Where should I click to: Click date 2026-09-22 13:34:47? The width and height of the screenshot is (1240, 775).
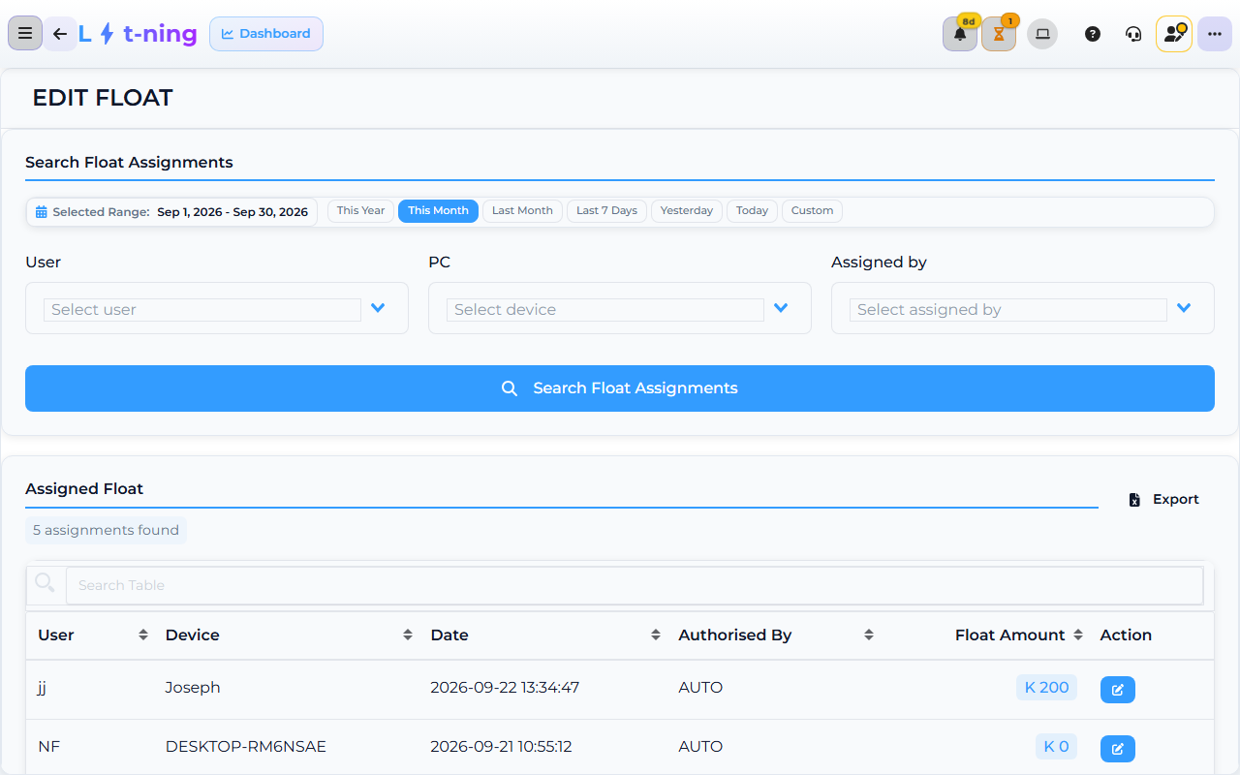click(x=505, y=688)
